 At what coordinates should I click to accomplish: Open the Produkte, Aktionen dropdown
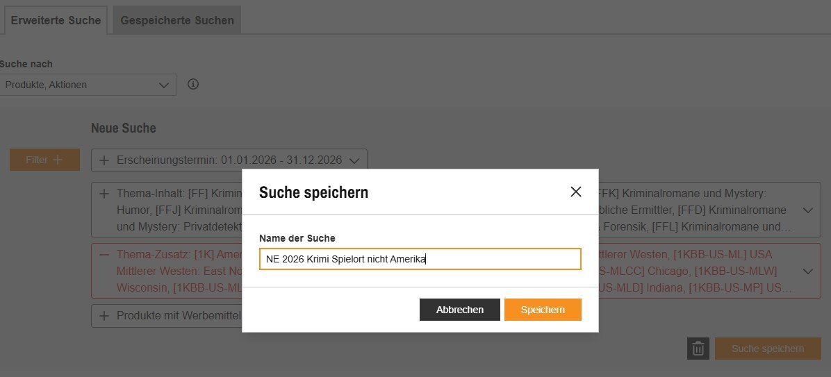88,85
